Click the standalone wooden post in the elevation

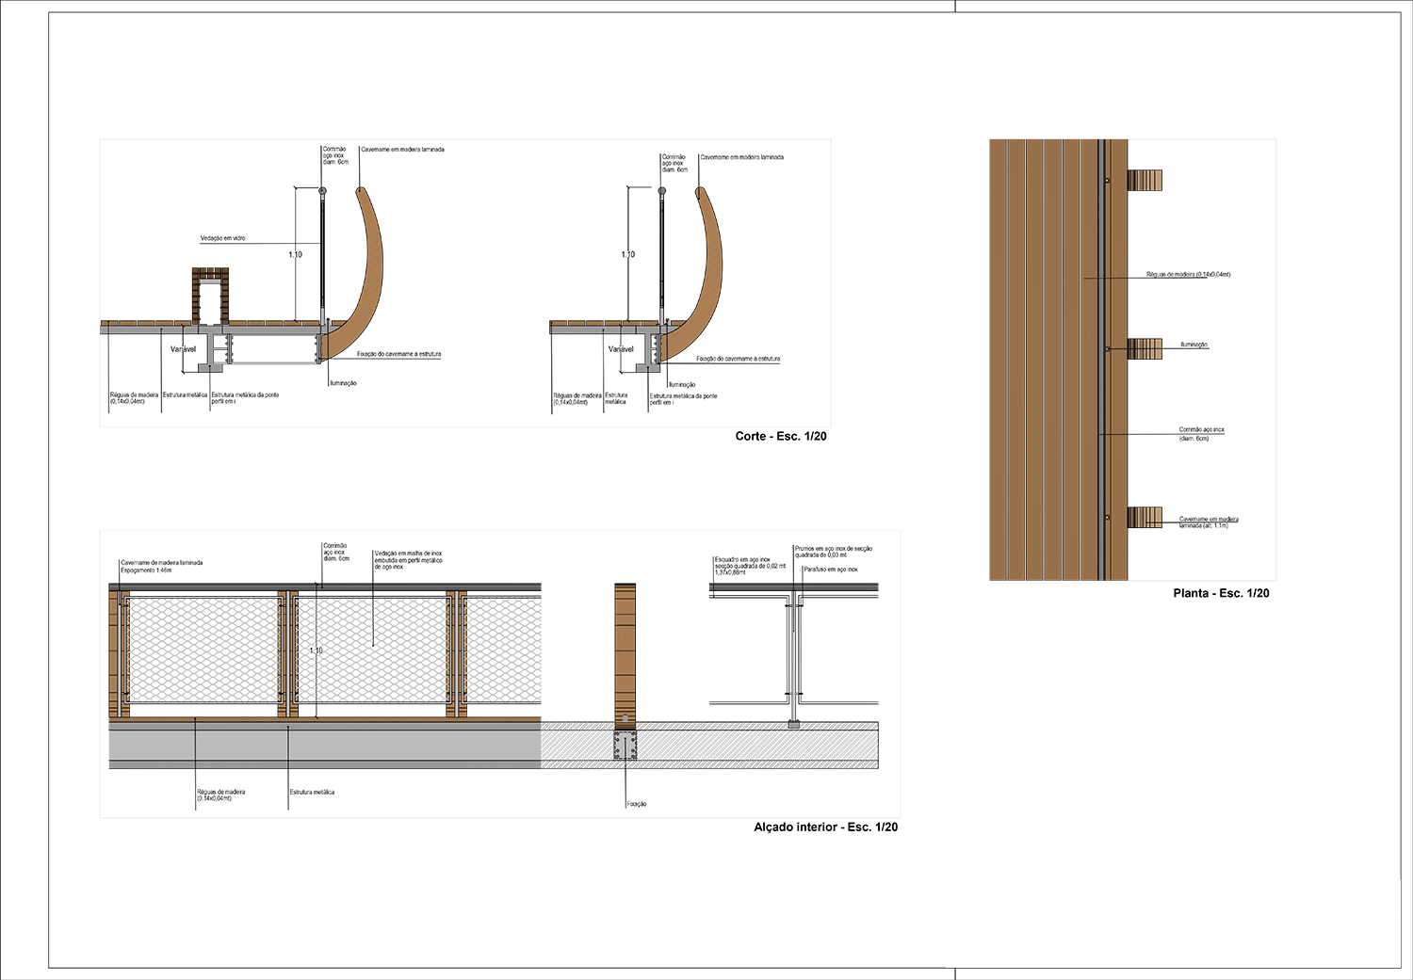click(625, 655)
